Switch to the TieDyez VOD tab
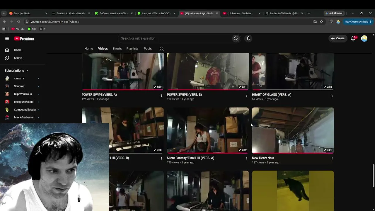375x211 pixels. (113, 13)
